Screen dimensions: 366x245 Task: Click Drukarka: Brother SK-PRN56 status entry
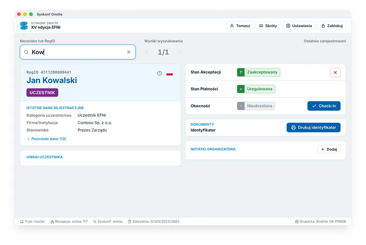pos(320,222)
